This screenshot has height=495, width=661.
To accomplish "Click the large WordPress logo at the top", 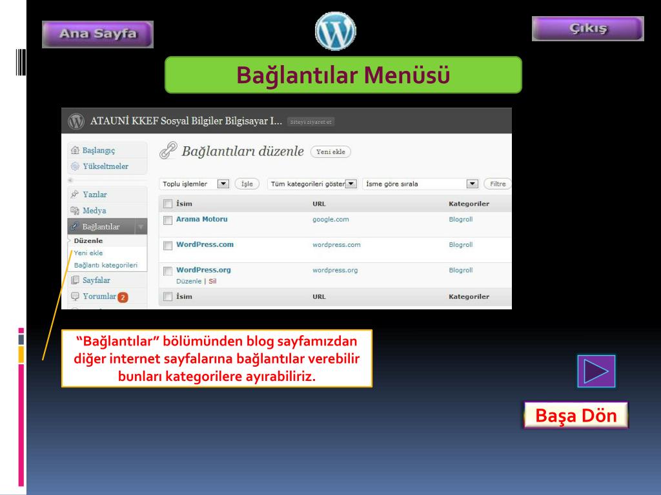I will pos(336,31).
